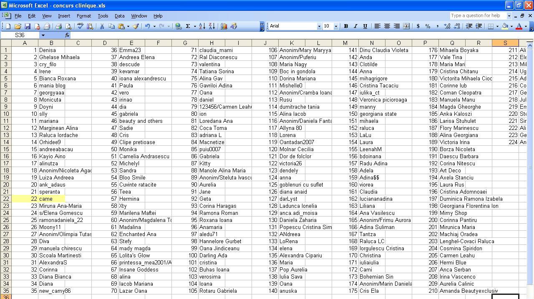Copy the selection
534x299 pixels.
[111, 26]
